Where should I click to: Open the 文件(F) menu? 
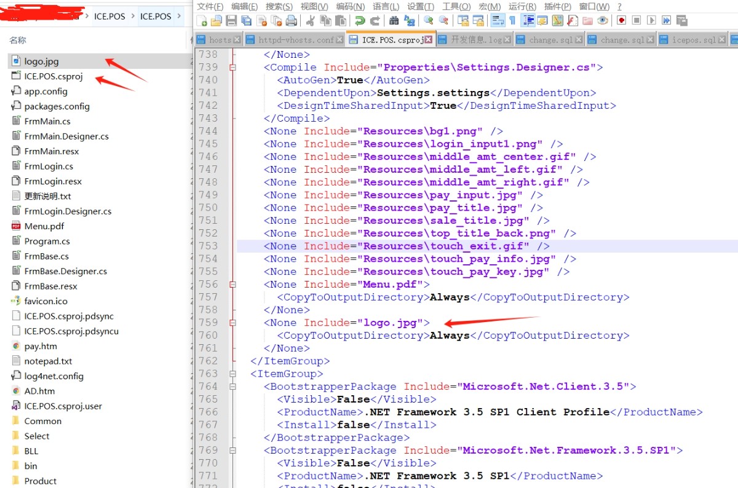pyautogui.click(x=210, y=6)
